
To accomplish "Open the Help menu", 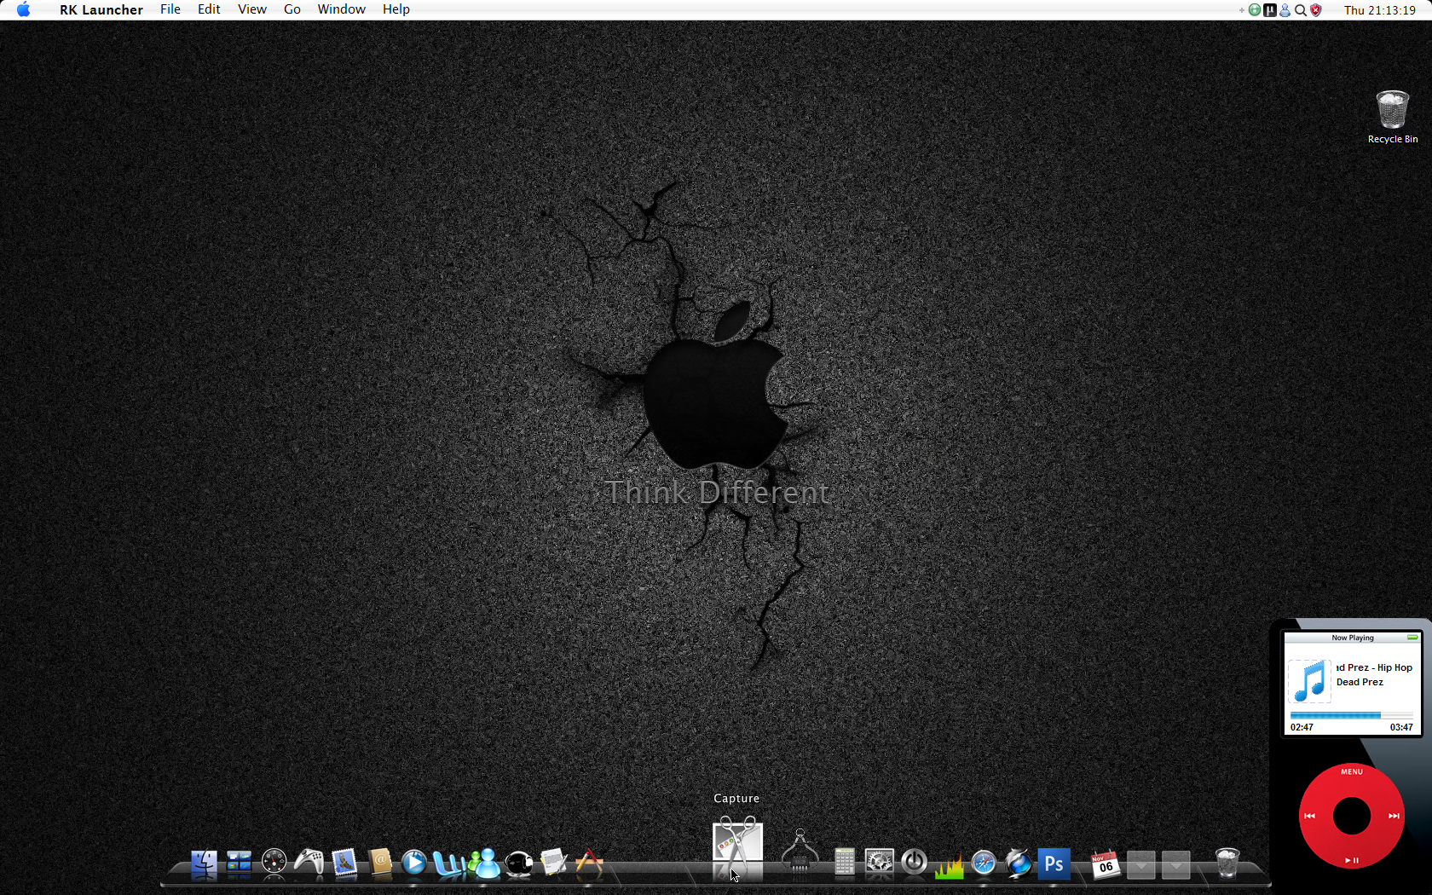I will 396,9.
